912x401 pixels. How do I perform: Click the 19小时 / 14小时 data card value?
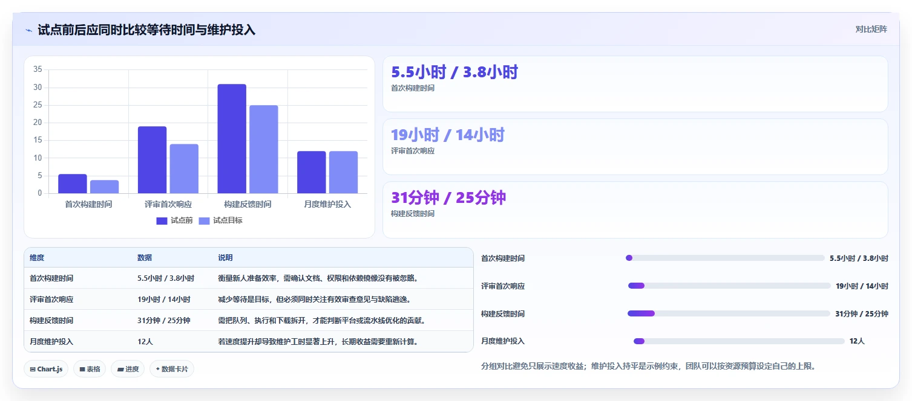pyautogui.click(x=448, y=135)
